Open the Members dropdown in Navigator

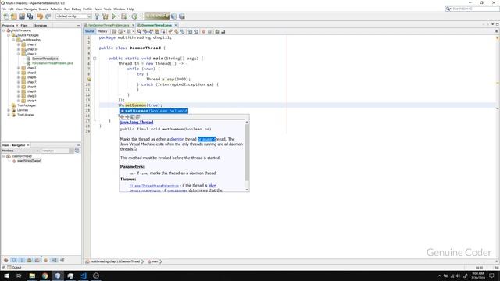click(x=20, y=151)
